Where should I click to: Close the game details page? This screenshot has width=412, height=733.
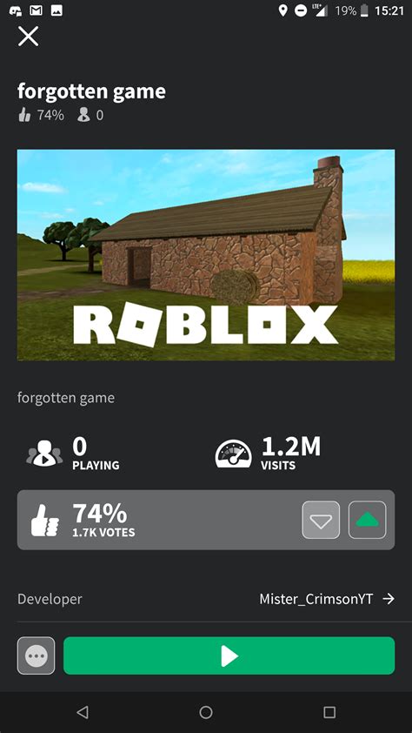coord(28,36)
